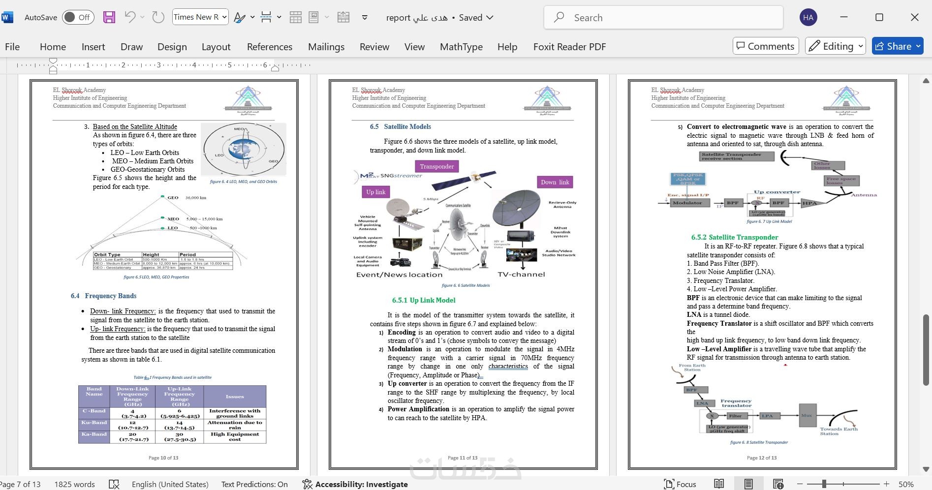Click the picture layout icon in the quick toolbar
Image resolution: width=932 pixels, height=490 pixels.
coord(313,17)
